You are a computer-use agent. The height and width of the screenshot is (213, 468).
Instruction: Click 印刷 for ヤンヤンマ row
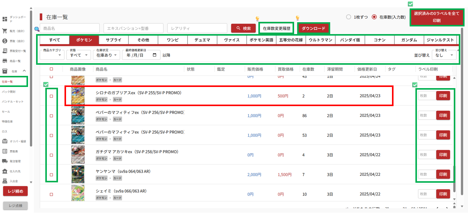[x=443, y=174]
